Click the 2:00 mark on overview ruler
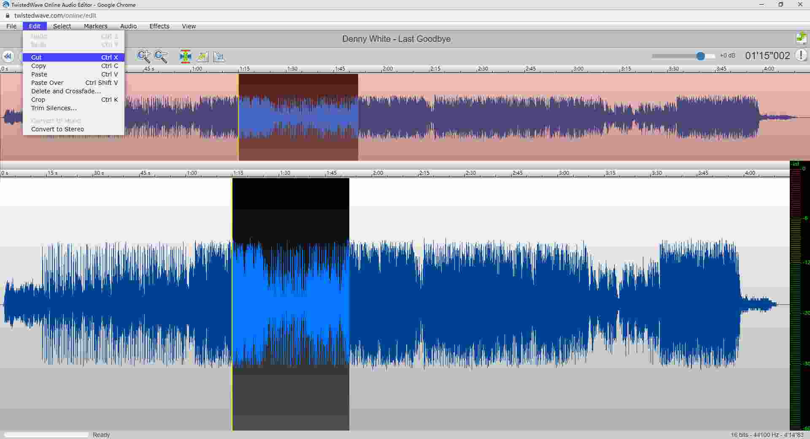Image resolution: width=810 pixels, height=439 pixels. pos(387,68)
